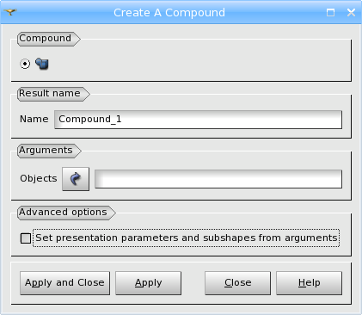Screen dimensions: 362x315
Task: Click the 'Create A Compound' title text
Action: [x=169, y=13]
